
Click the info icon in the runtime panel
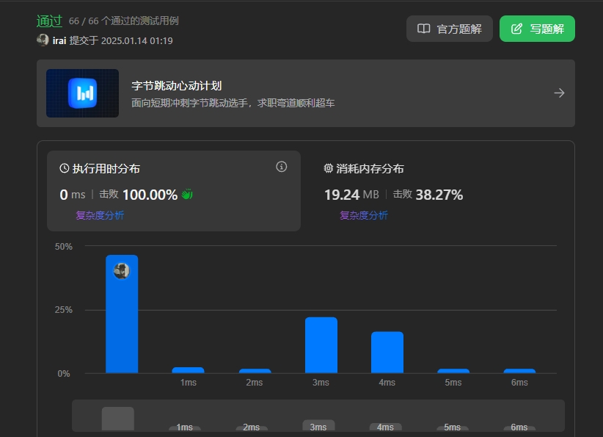(281, 167)
